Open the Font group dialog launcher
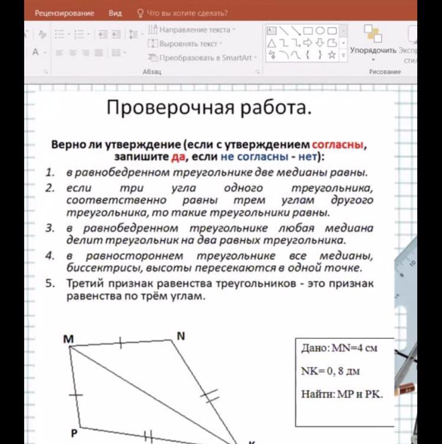Viewport: 442px width, 444px height. click(45, 72)
